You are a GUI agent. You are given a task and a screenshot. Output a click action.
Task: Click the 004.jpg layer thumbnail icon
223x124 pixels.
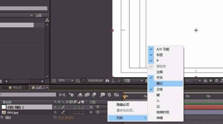coord(4,112)
